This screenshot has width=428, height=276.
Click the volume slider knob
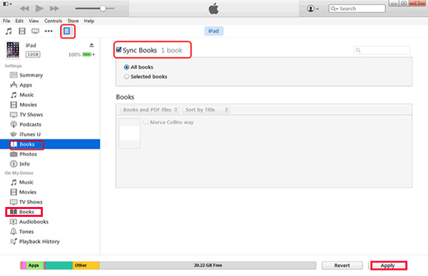pyautogui.click(x=103, y=9)
